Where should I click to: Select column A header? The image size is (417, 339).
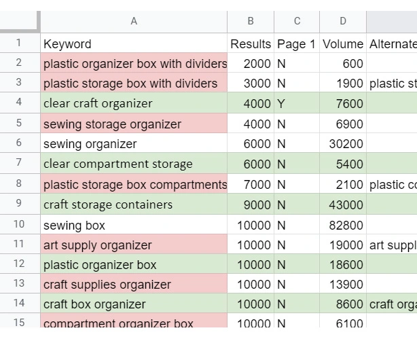pyautogui.click(x=134, y=22)
